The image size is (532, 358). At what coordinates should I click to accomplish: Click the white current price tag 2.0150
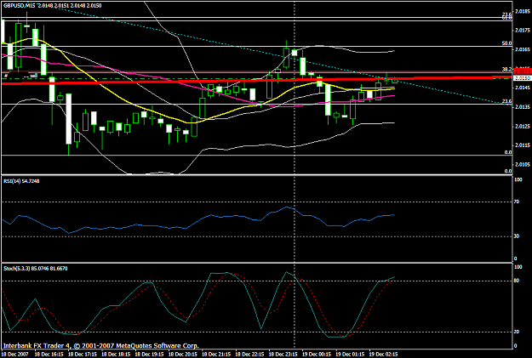523,78
